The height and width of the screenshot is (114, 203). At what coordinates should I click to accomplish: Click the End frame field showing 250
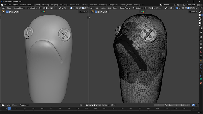coord(185,105)
